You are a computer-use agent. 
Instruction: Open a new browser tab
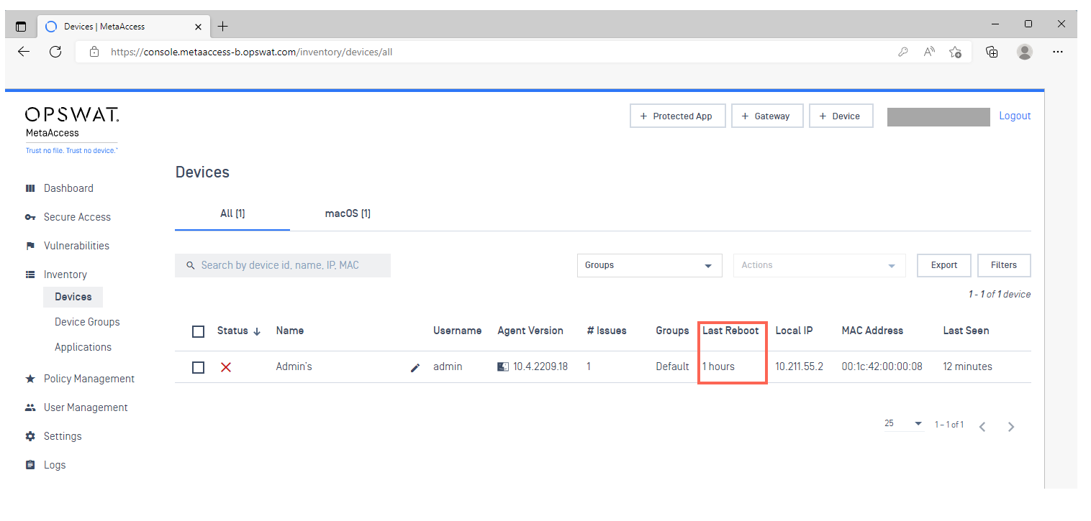(x=223, y=27)
